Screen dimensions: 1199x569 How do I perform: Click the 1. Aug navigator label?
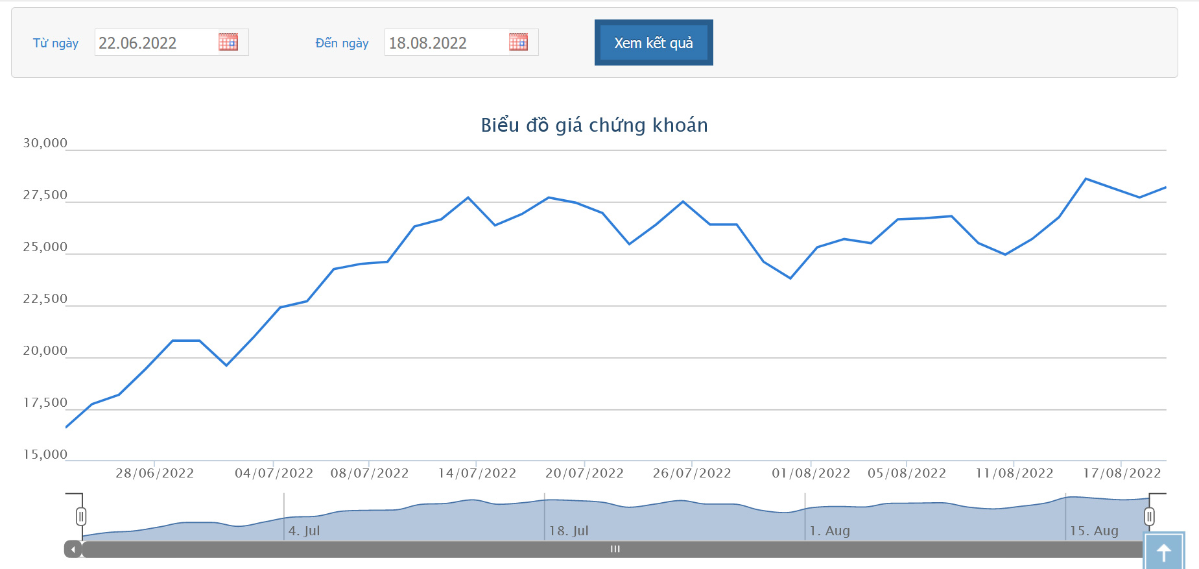pyautogui.click(x=829, y=531)
